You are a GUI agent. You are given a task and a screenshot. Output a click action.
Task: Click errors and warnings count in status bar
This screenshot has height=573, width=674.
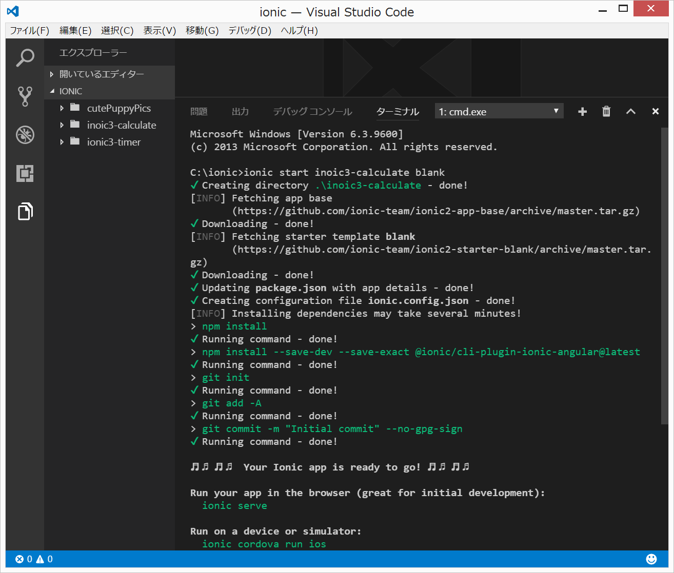[x=34, y=559]
